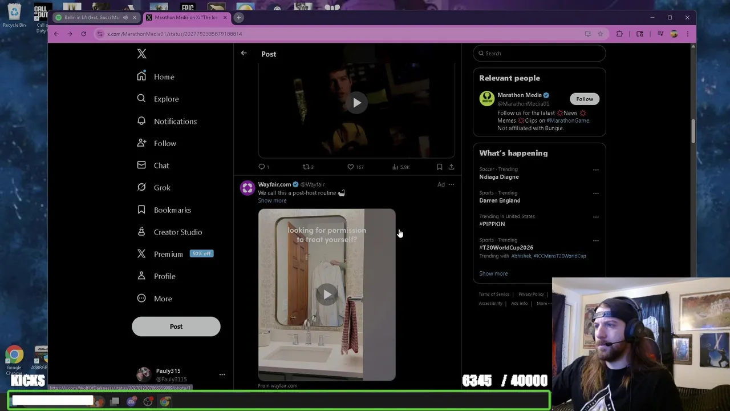Open the More menu in the sidebar

(155, 299)
